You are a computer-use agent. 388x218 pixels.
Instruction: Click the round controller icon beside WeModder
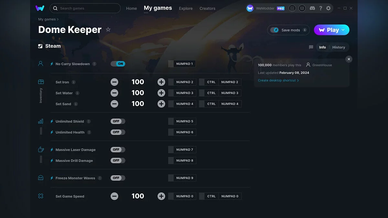(x=292, y=8)
